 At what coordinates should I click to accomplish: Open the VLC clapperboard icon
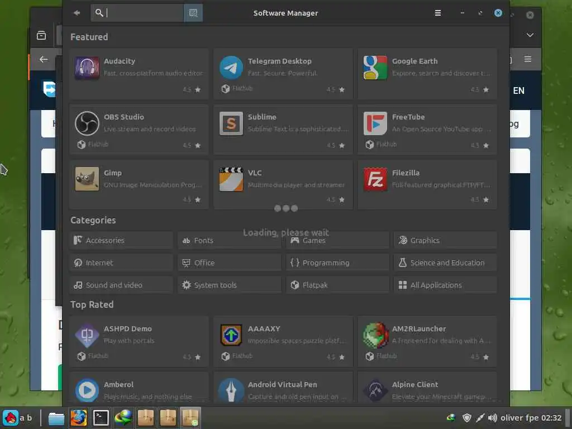231,179
